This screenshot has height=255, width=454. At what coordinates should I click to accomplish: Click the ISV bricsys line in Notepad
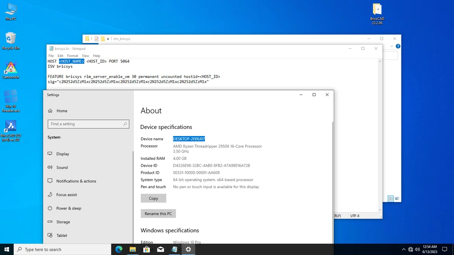(x=60, y=66)
